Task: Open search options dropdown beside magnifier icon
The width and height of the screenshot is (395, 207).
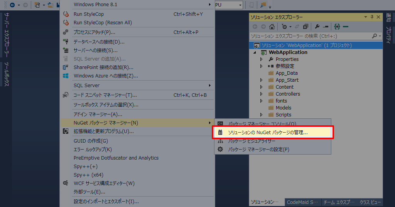Action: coord(380,36)
